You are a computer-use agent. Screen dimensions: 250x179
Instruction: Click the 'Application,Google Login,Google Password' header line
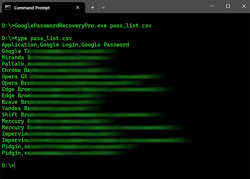click(x=65, y=45)
